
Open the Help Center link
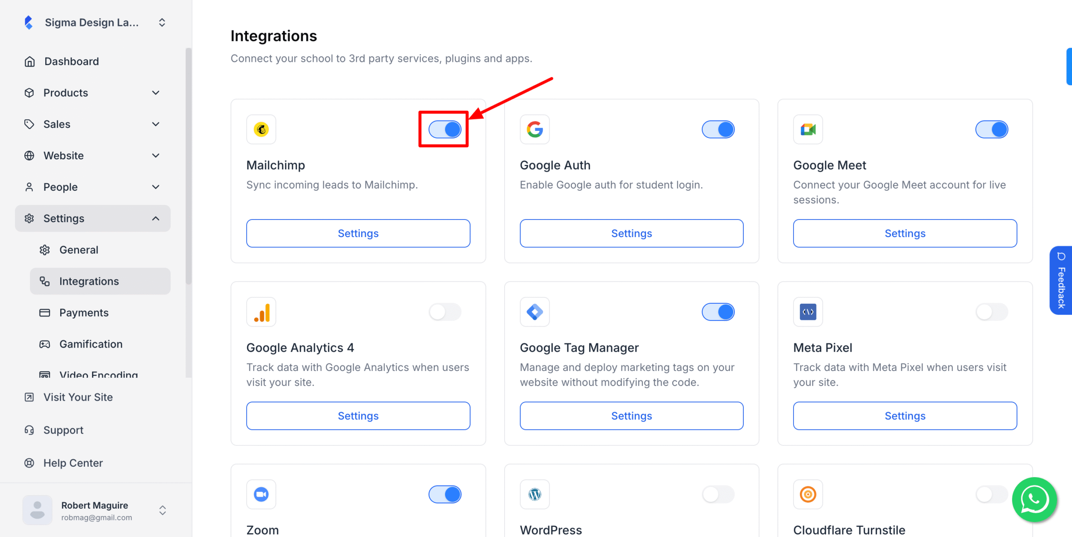[73, 463]
